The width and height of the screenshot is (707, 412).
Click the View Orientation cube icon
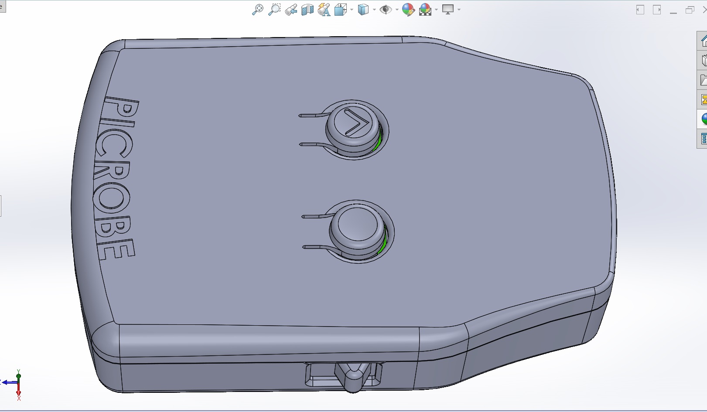340,10
